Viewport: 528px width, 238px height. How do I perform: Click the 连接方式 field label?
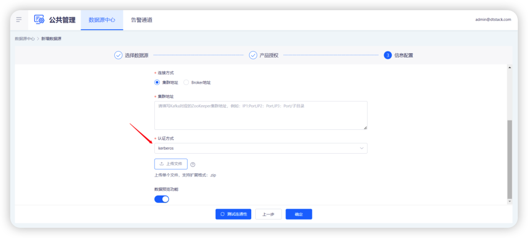pyautogui.click(x=166, y=73)
